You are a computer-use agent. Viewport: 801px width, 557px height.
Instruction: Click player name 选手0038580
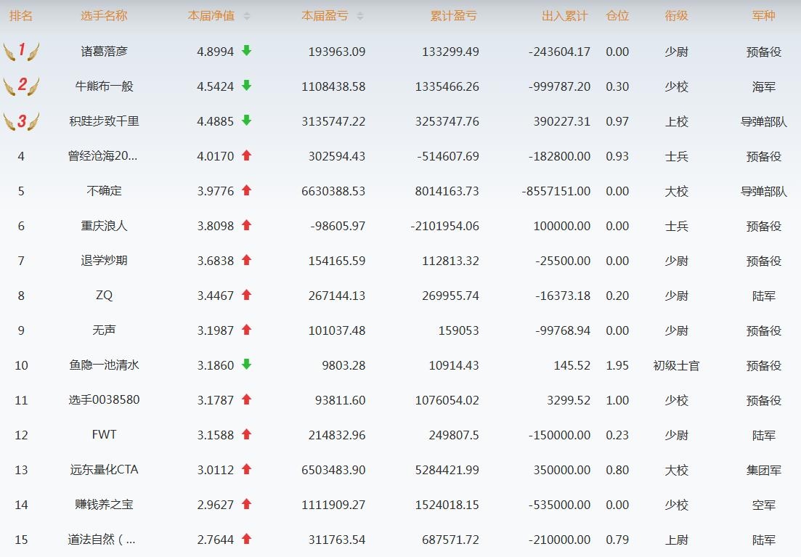[x=104, y=400]
